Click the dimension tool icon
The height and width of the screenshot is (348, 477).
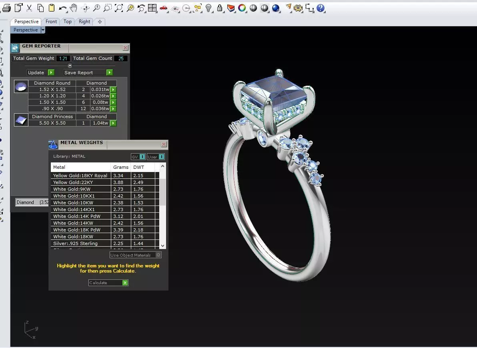coord(309,8)
